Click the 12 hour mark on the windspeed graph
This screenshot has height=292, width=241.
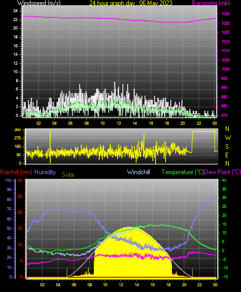pyautogui.click(x=119, y=123)
